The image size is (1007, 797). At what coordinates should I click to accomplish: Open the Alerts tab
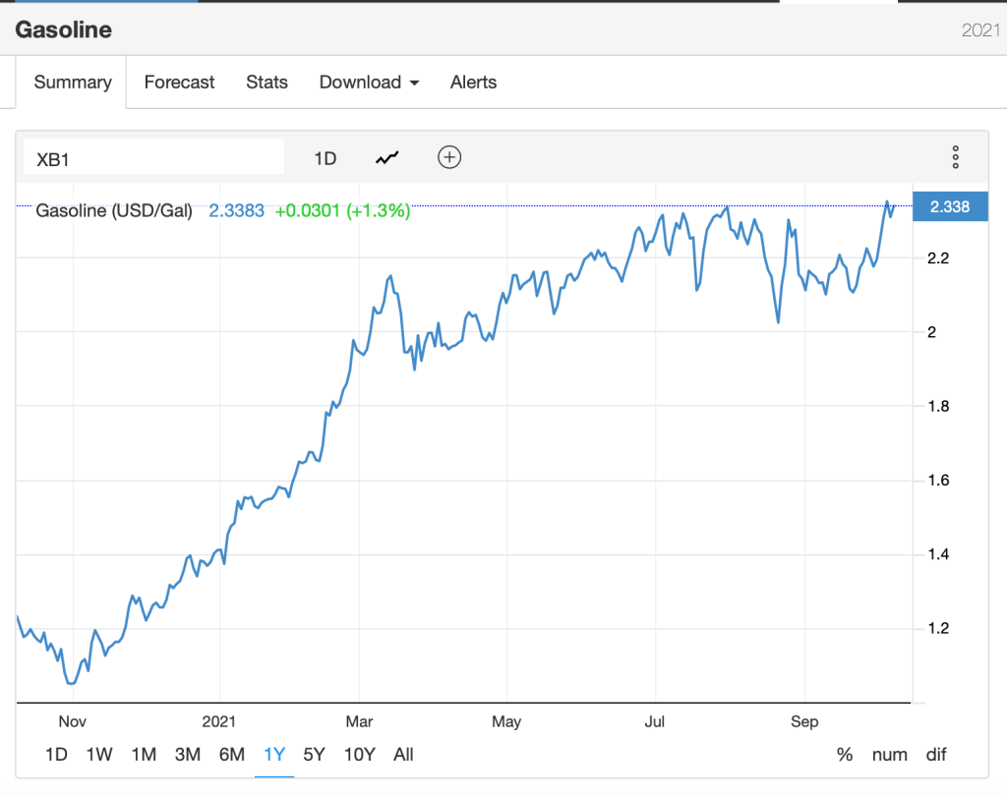click(x=473, y=83)
